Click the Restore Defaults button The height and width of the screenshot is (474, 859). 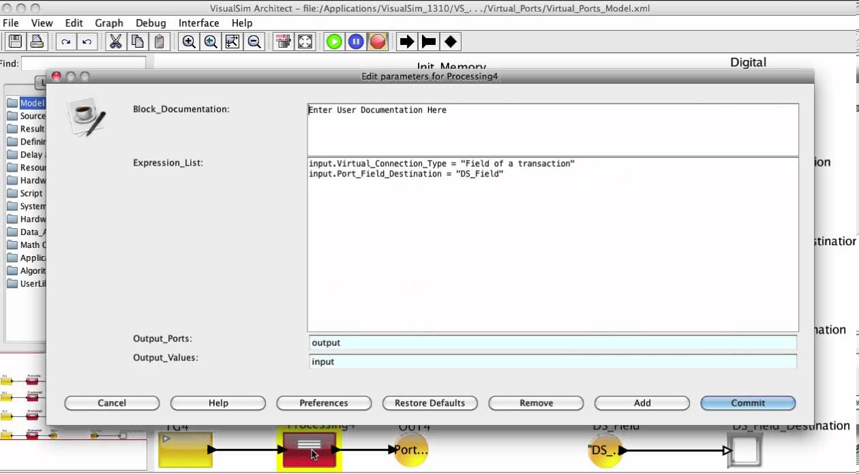coord(430,403)
